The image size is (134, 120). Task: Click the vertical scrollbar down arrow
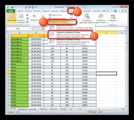[126, 106]
